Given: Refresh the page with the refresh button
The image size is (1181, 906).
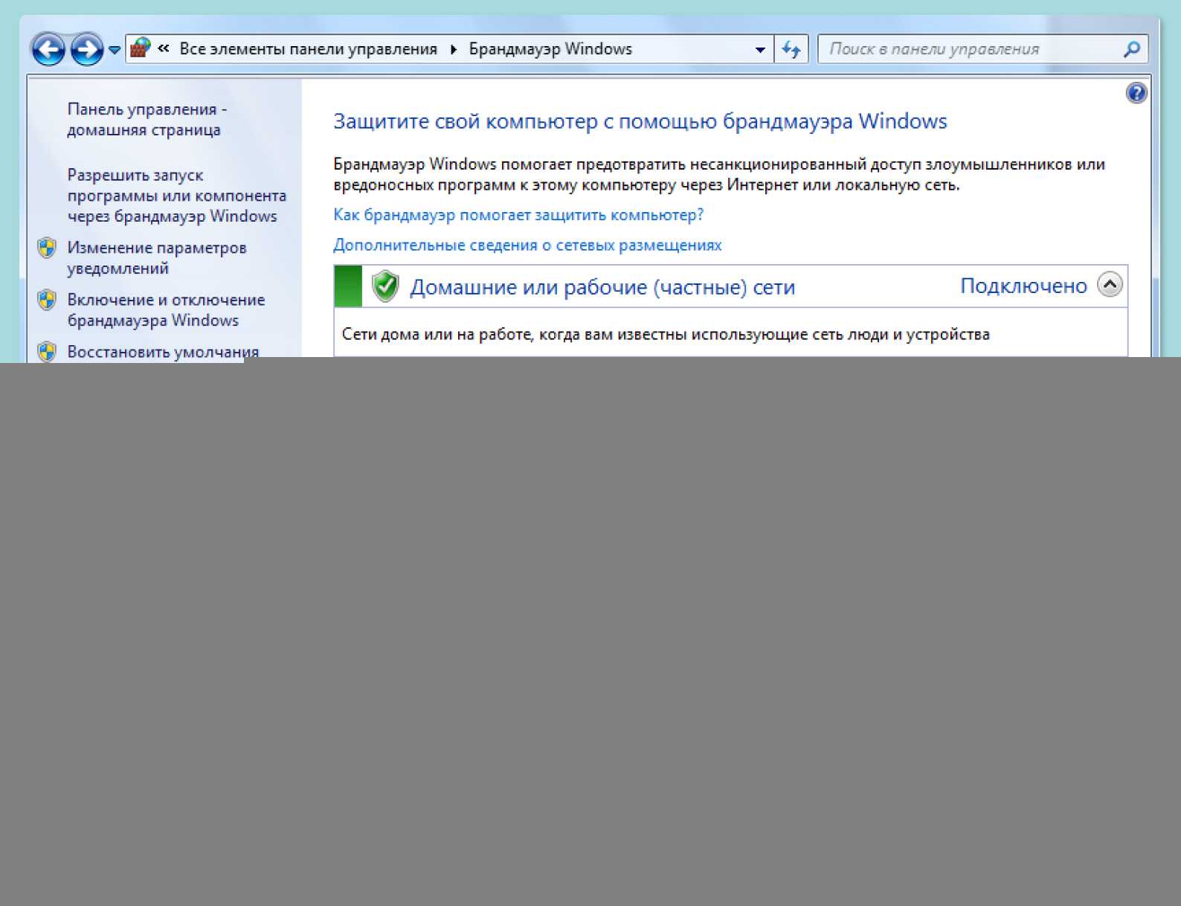Looking at the screenshot, I should 791,50.
